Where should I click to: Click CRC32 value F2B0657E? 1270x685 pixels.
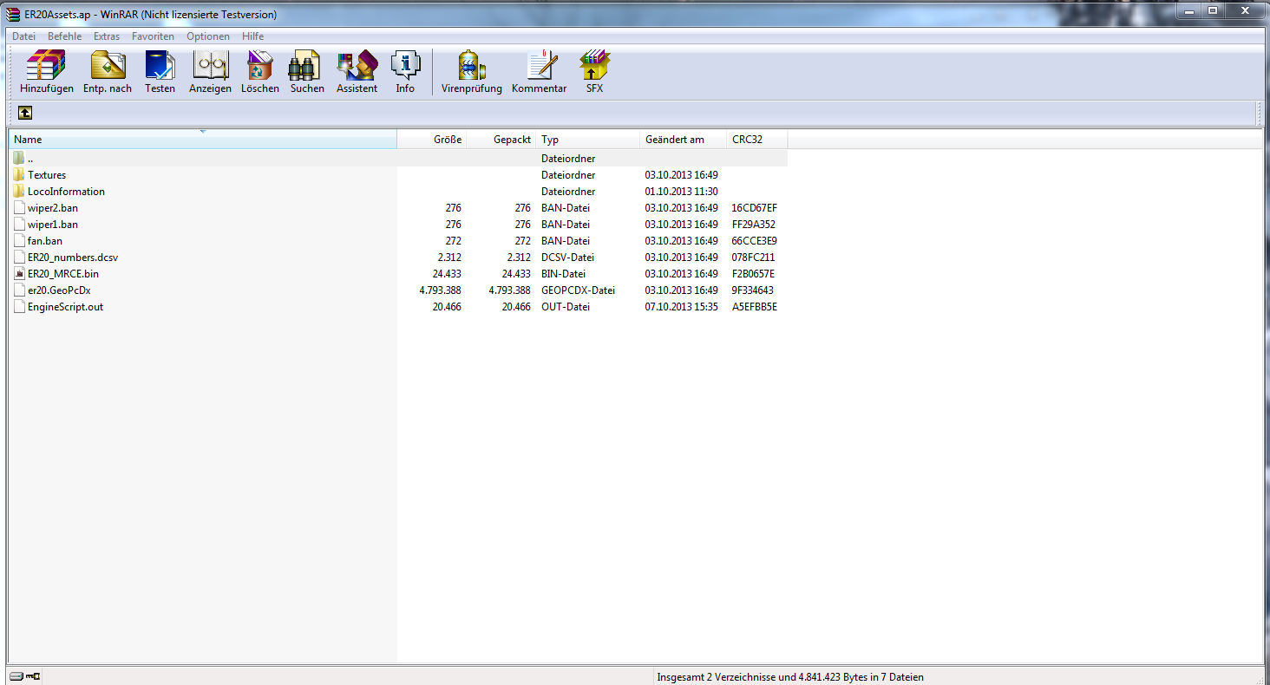tap(754, 274)
